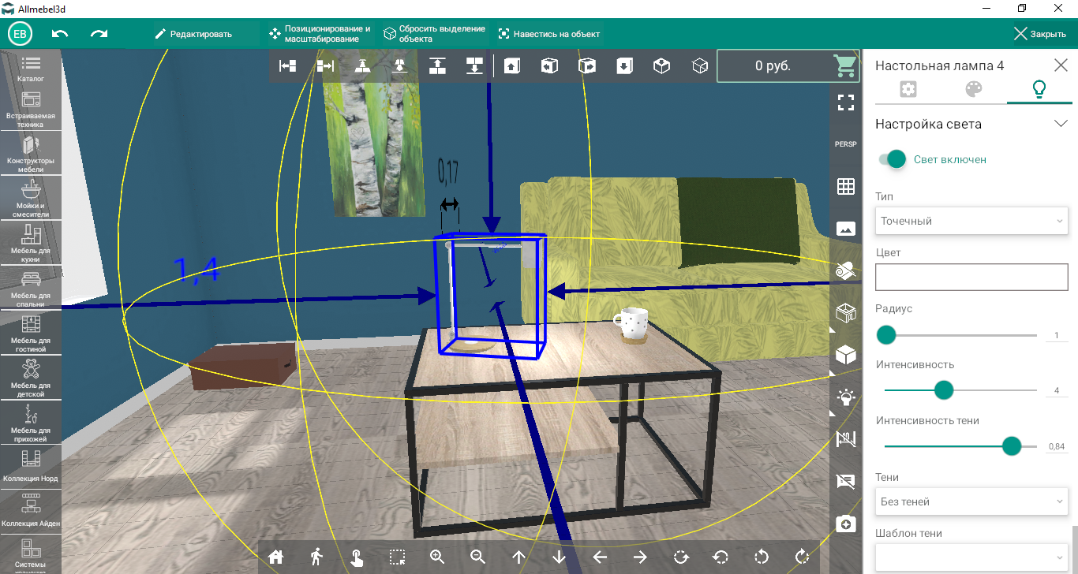
Task: Open the shopping cart icon
Action: [x=846, y=66]
